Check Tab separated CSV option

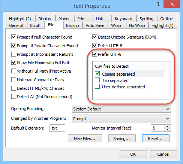[x=97, y=80]
